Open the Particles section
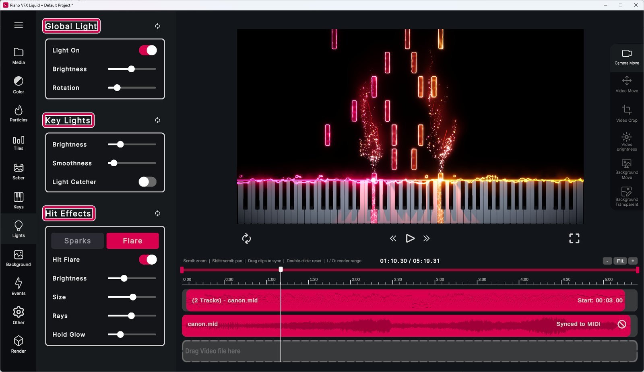 point(19,114)
